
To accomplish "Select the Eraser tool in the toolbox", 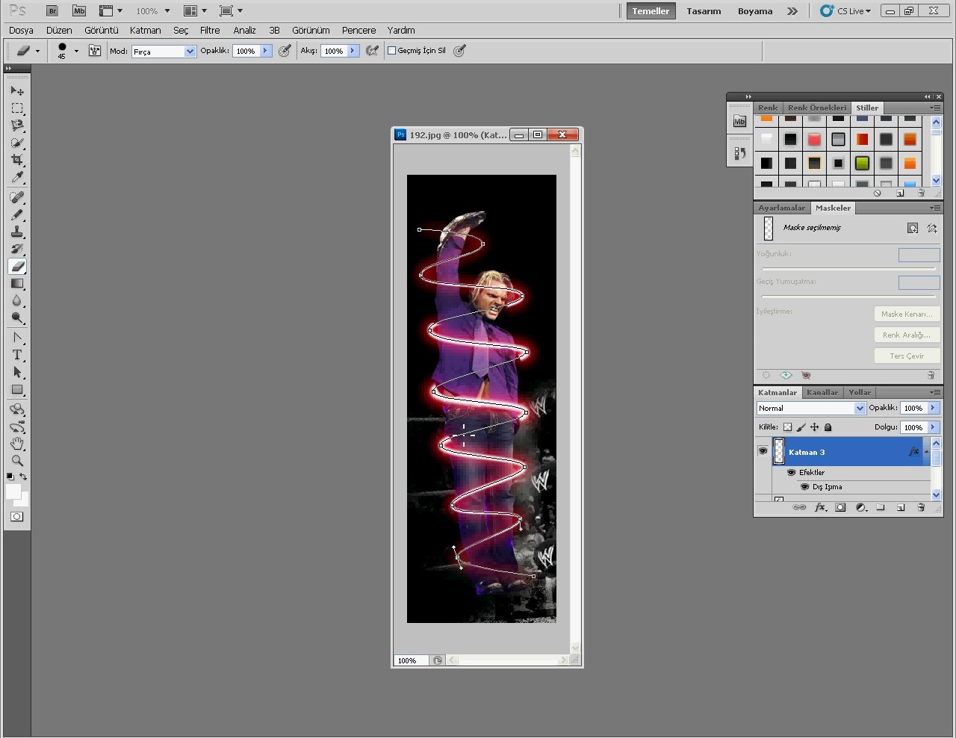I will click(x=17, y=267).
